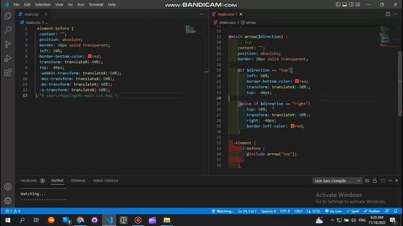Open the Terminal menu

coord(96,4)
